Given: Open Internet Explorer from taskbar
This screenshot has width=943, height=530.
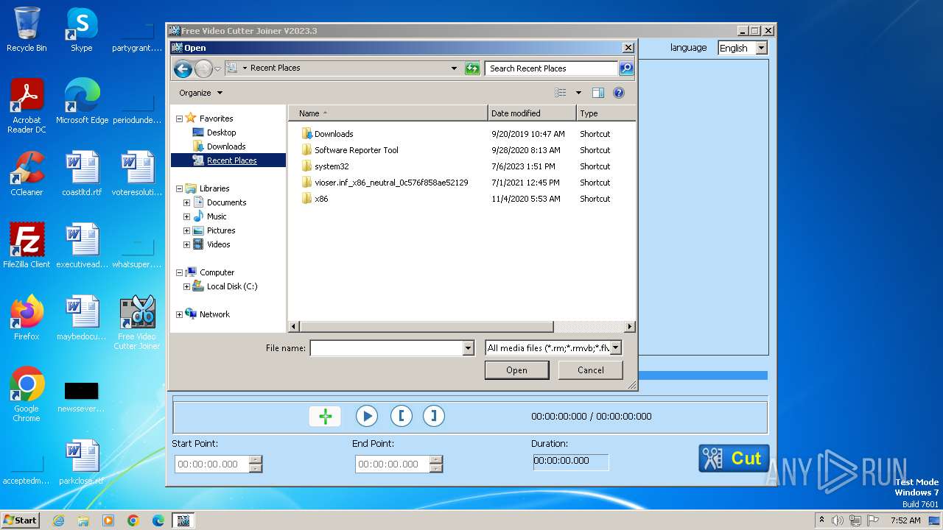Looking at the screenshot, I should (x=58, y=520).
